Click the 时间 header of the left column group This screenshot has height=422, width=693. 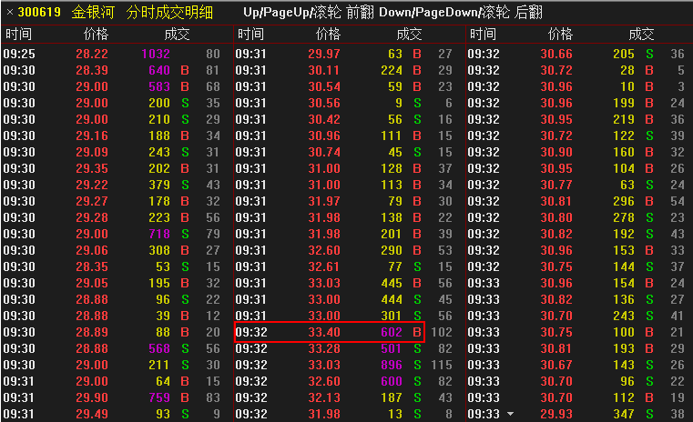coord(18,34)
